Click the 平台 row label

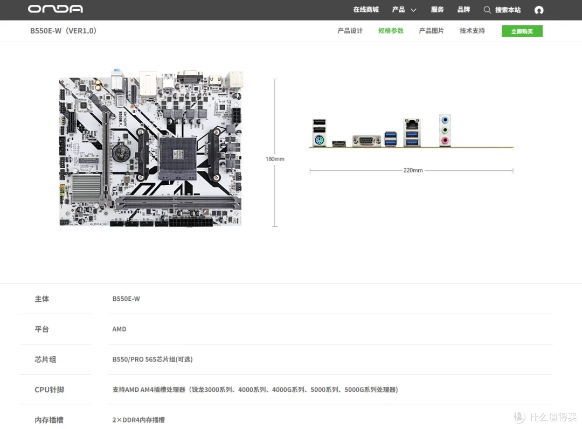point(42,329)
